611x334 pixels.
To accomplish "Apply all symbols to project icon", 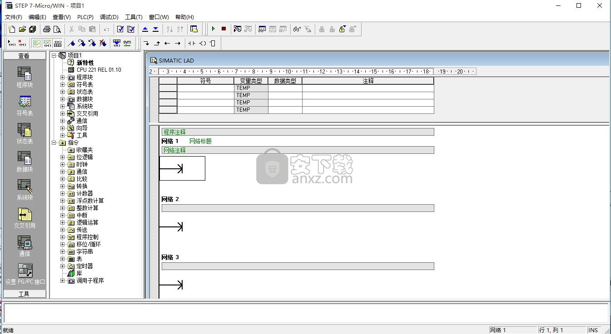I will pos(117,43).
